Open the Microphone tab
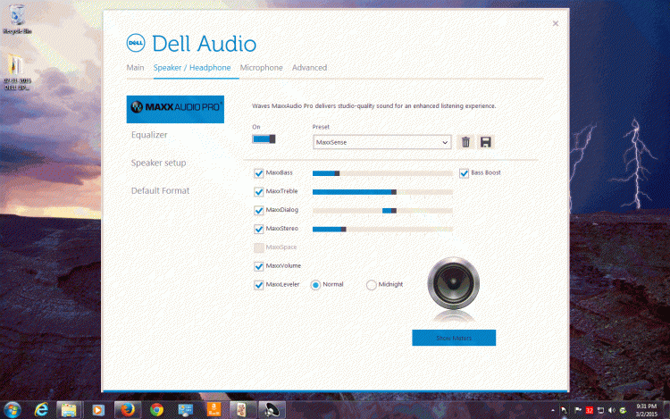The width and height of the screenshot is (670, 419). 261,68
